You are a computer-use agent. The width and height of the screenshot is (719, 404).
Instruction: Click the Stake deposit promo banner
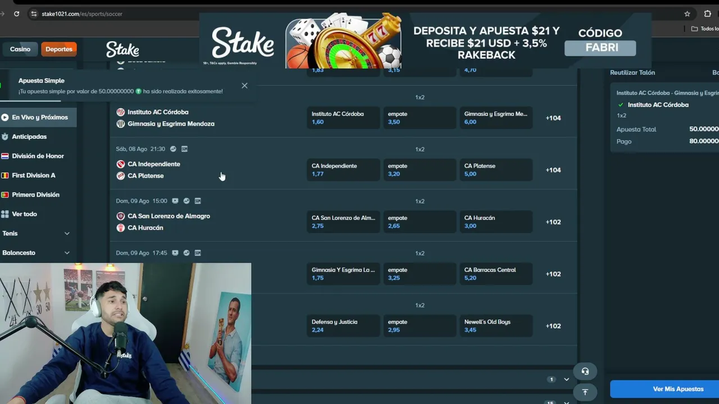tap(425, 40)
